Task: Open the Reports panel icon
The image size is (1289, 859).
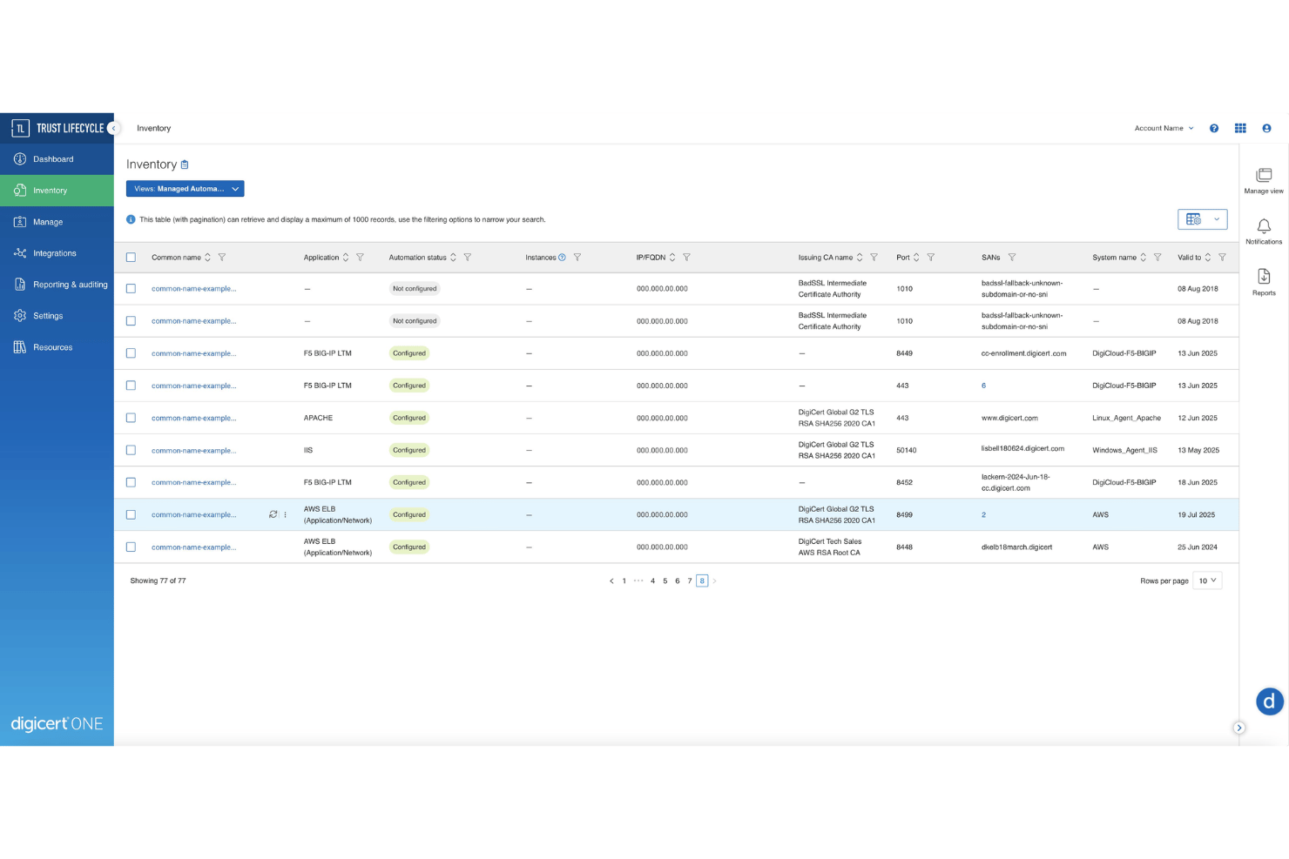Action: click(1264, 282)
